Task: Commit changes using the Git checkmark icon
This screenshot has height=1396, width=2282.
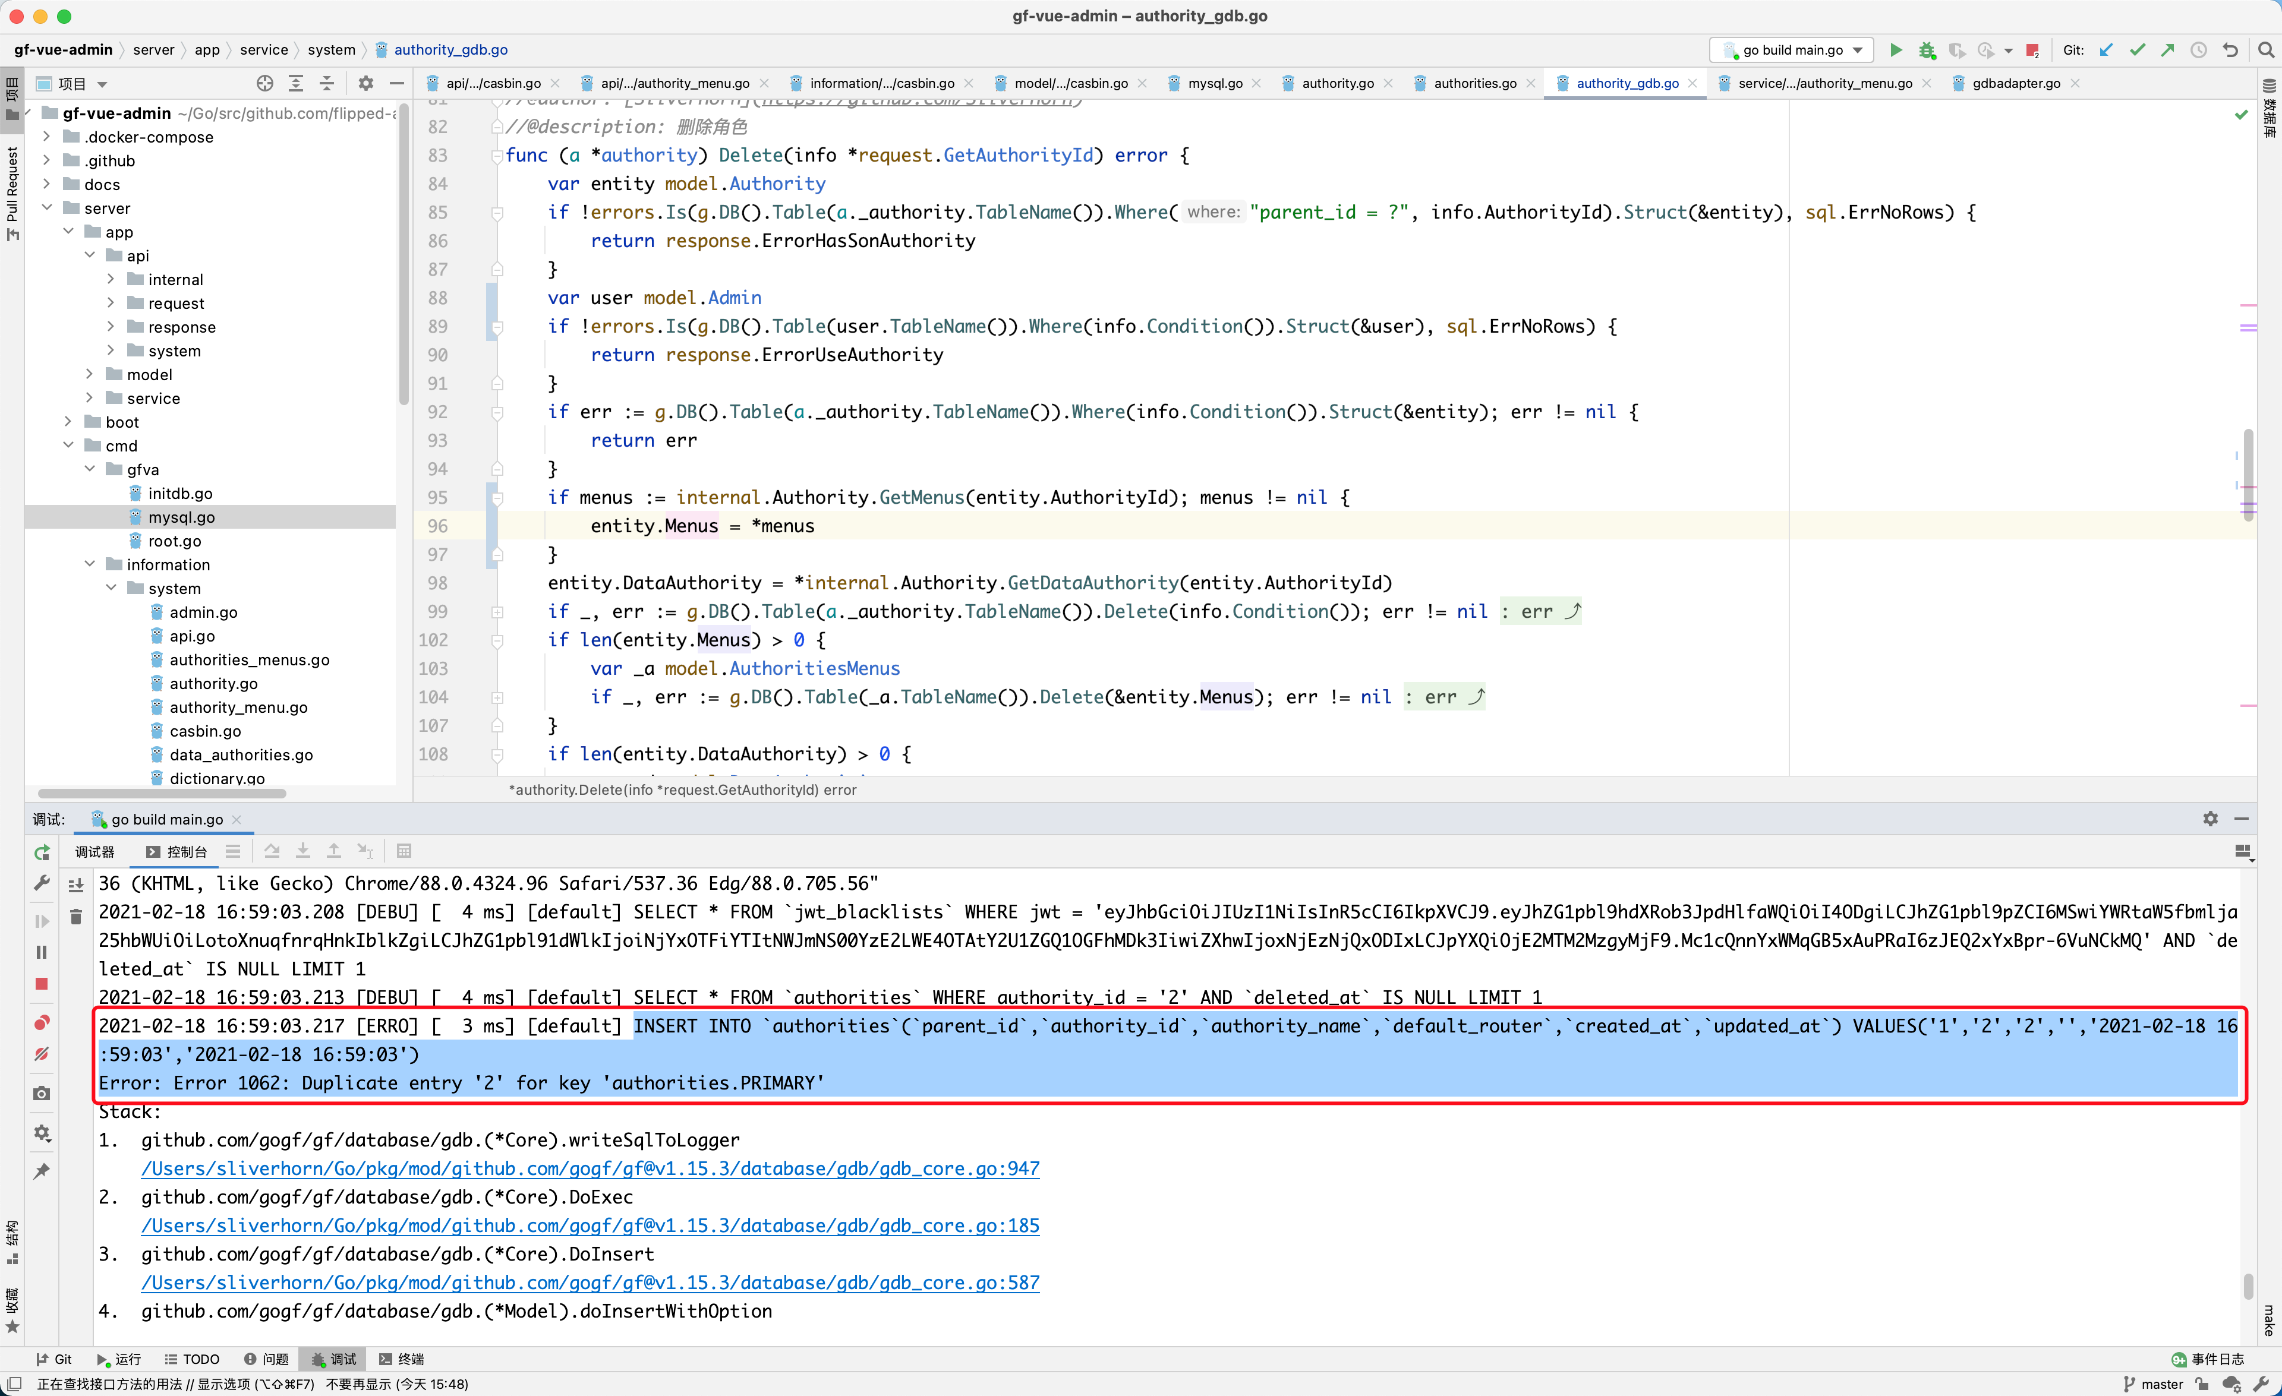Action: coord(2138,50)
